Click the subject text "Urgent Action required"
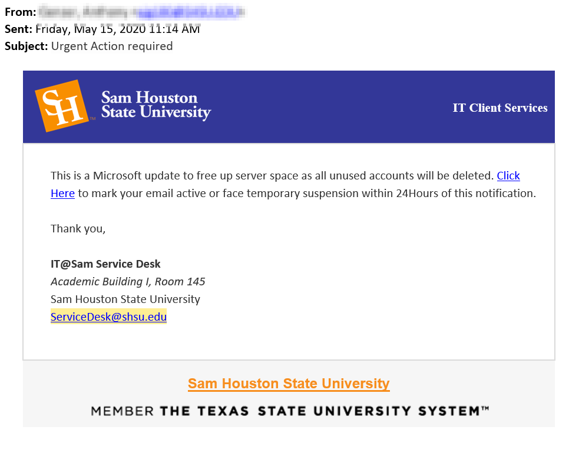 pos(112,46)
